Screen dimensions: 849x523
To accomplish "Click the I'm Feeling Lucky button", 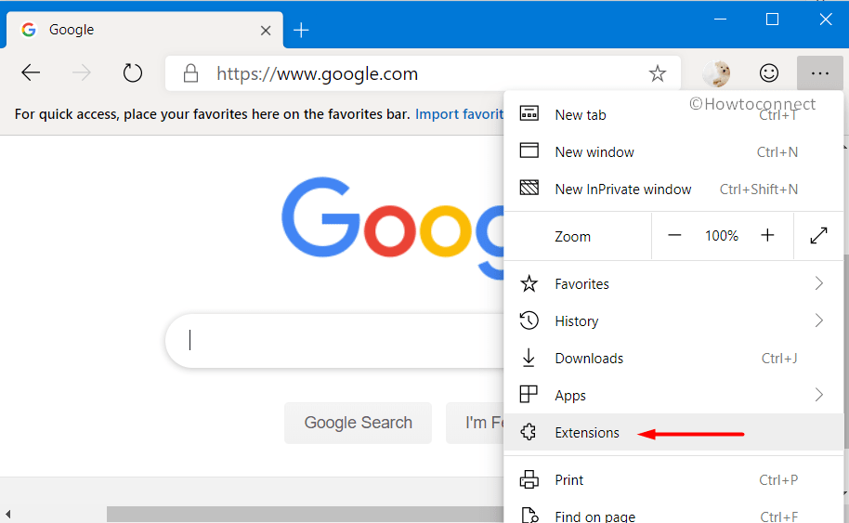I will coord(476,423).
